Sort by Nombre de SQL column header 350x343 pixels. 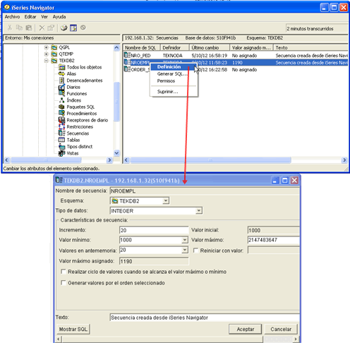(142, 47)
